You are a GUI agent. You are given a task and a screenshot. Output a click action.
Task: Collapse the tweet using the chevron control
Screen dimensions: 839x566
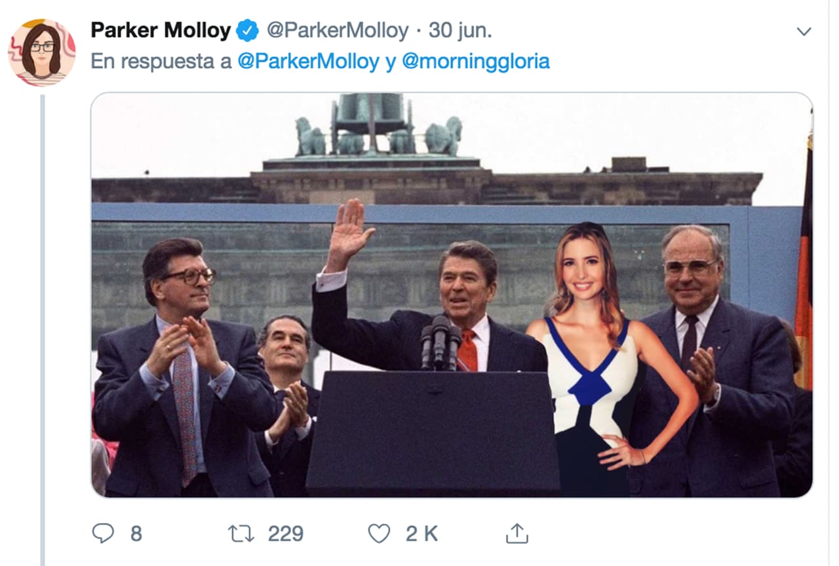[804, 29]
